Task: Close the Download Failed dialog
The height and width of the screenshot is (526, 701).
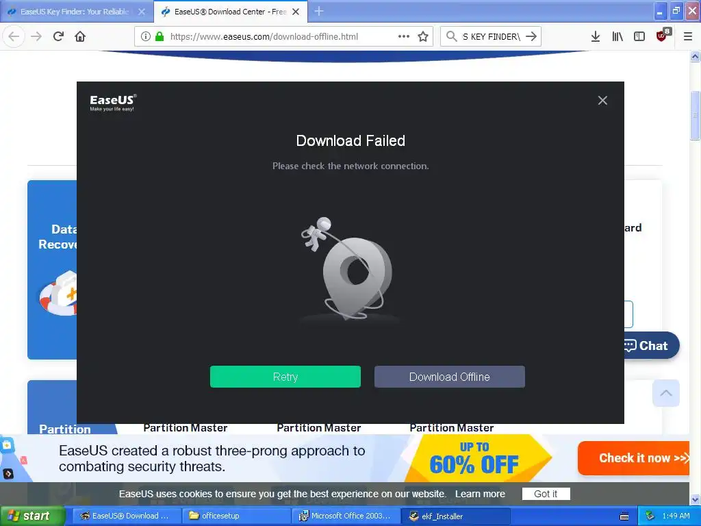Action: 602,101
